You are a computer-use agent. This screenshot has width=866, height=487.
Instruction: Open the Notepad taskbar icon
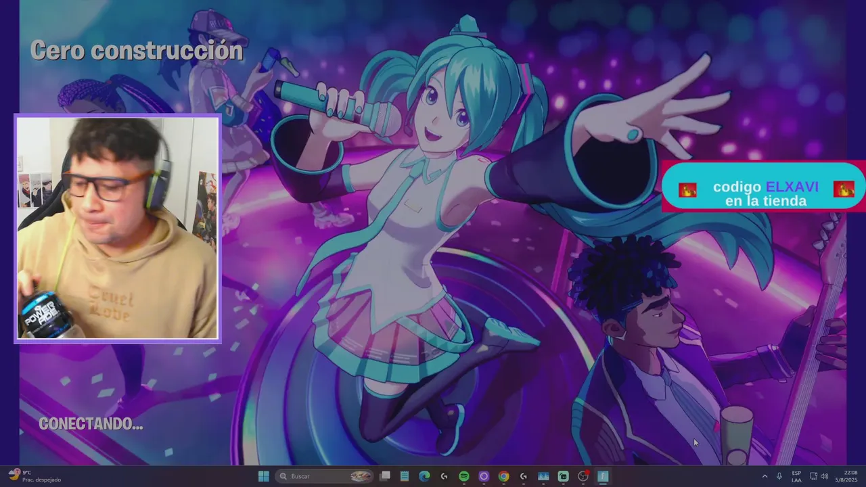tap(405, 476)
